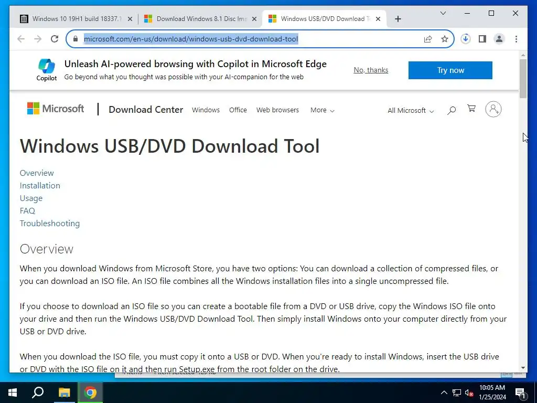Click the Windows USB/DVD Download Tool heading
The image size is (537, 403).
click(169, 146)
